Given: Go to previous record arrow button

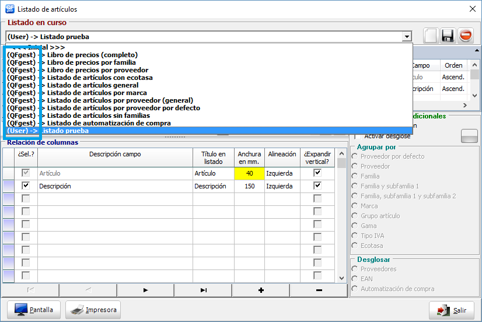Looking at the screenshot, I should [x=88, y=290].
